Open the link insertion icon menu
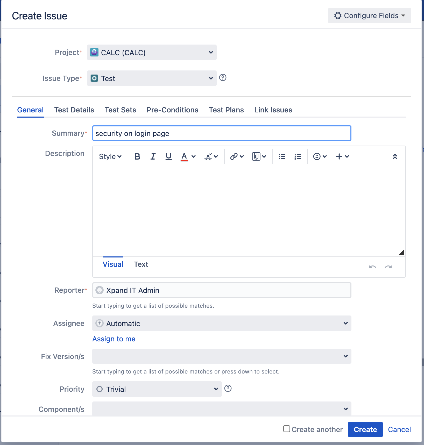424x445 pixels. 237,156
